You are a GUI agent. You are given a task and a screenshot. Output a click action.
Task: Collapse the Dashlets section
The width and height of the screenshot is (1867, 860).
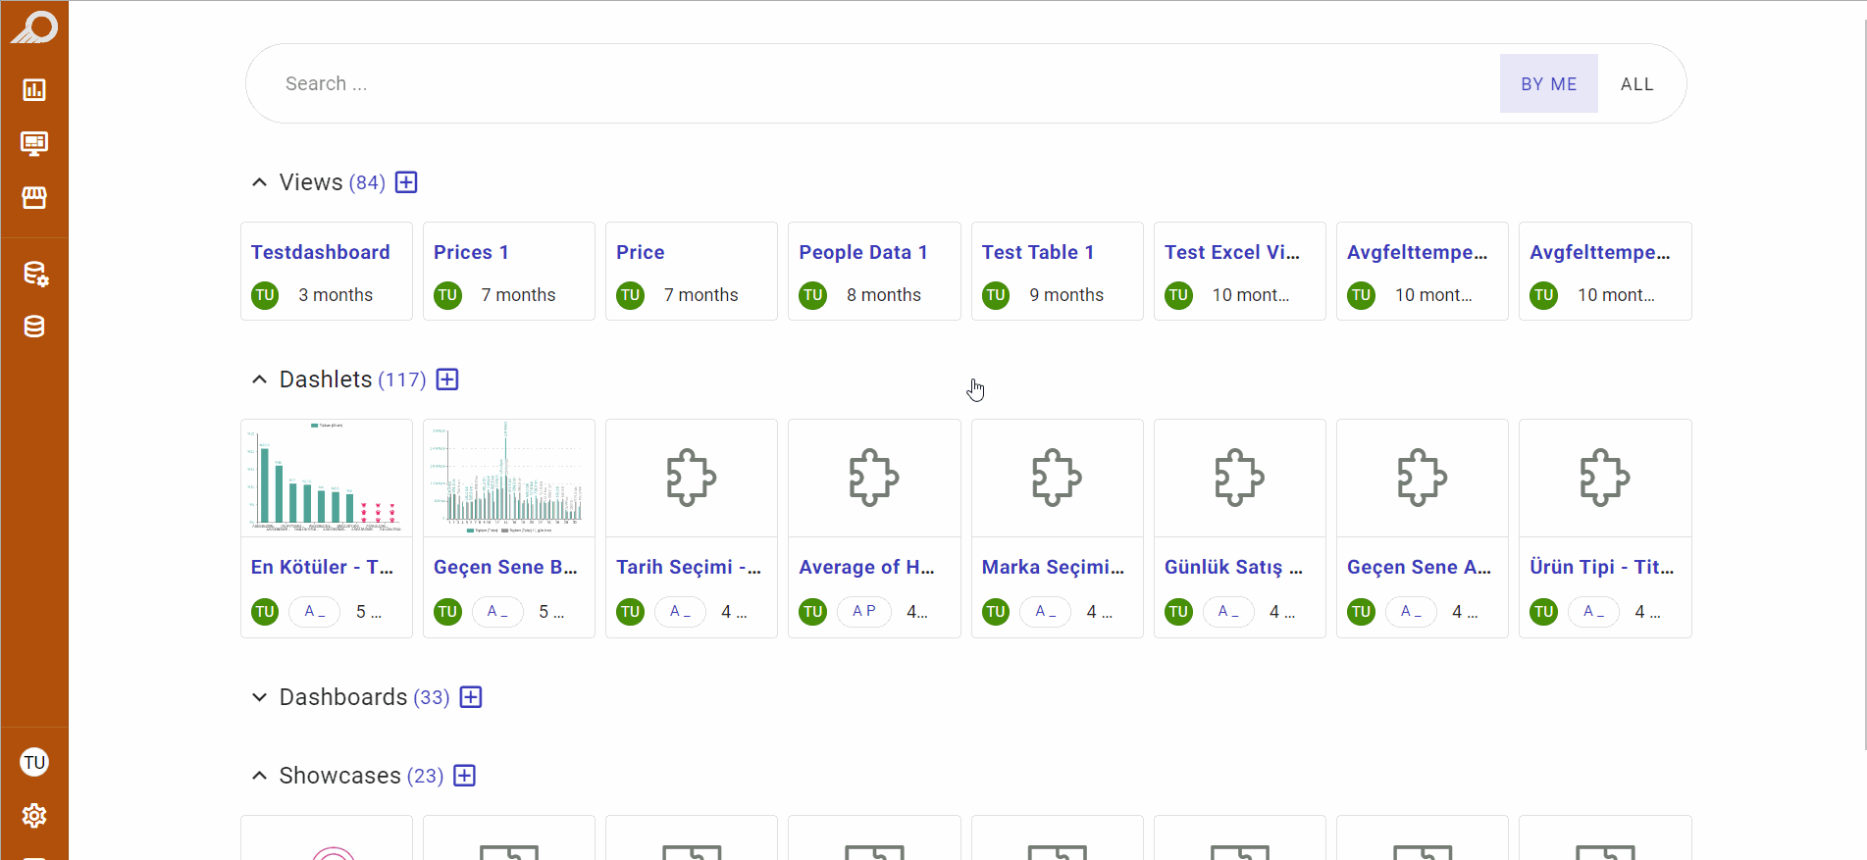pos(259,379)
